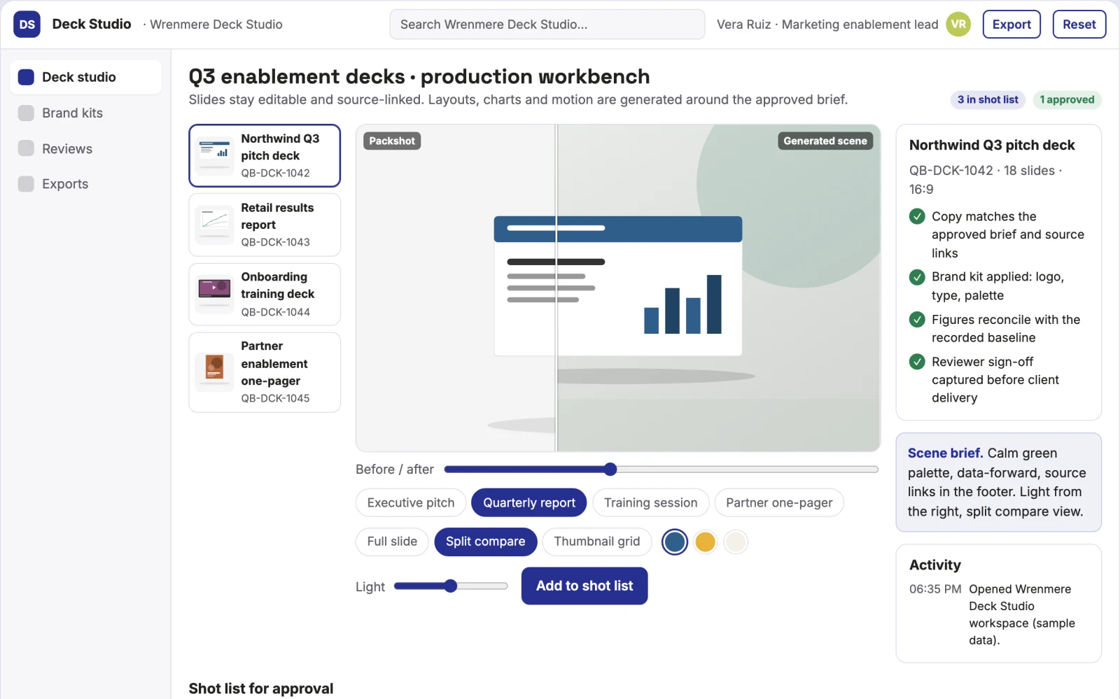Image resolution: width=1120 pixels, height=699 pixels.
Task: Select the Northwind Q3 pitch deck thumbnail
Action: click(214, 155)
